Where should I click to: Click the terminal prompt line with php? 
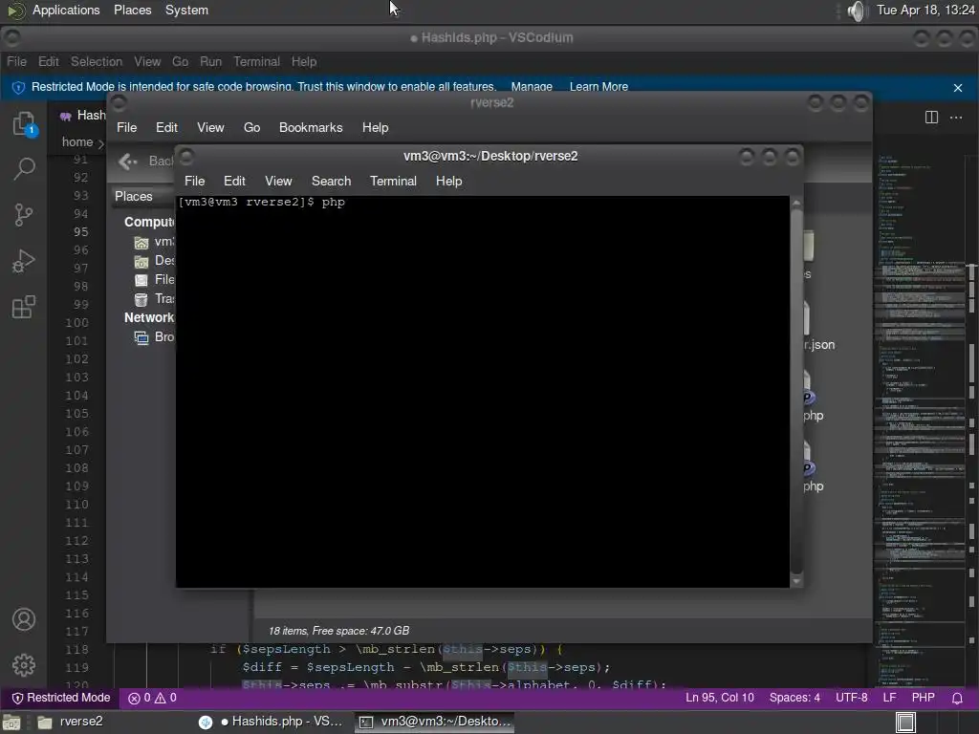(x=262, y=203)
